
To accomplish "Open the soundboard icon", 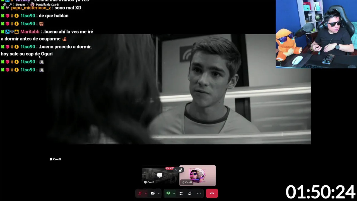I will pos(190,193).
